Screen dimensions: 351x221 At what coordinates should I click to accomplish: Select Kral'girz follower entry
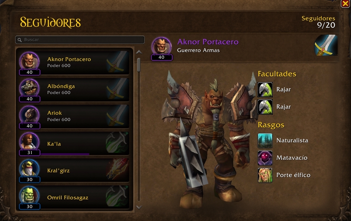pyautogui.click(x=73, y=170)
